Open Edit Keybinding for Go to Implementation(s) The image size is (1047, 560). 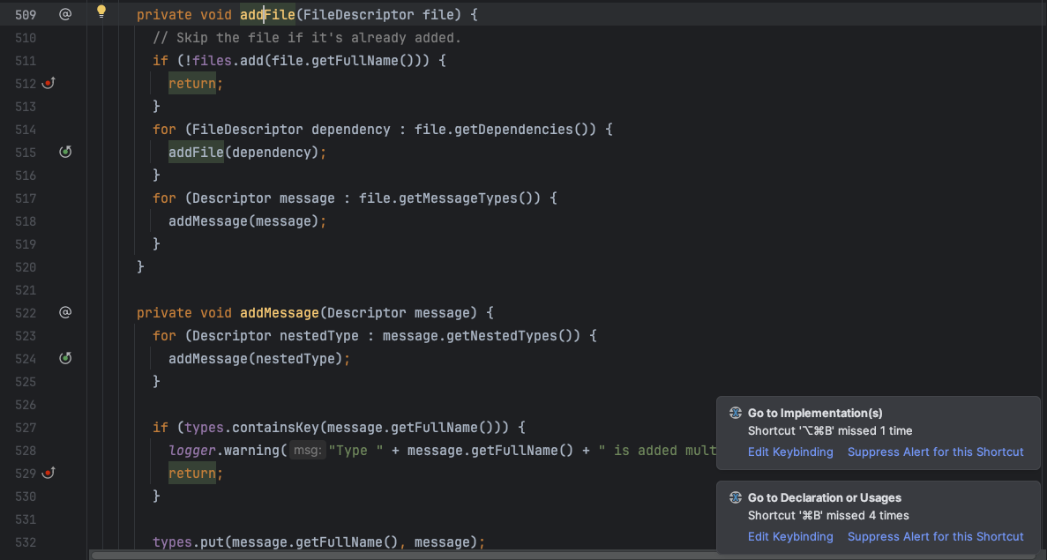790,452
